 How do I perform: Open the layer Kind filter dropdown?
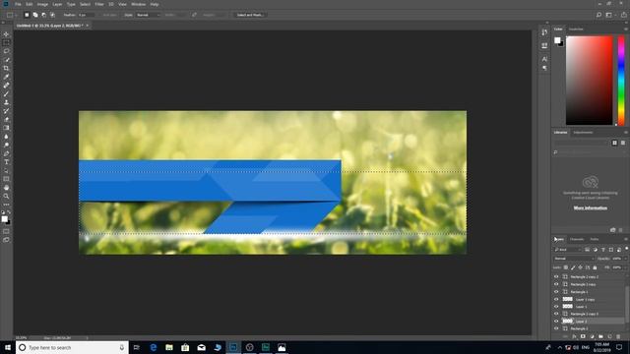pos(567,250)
